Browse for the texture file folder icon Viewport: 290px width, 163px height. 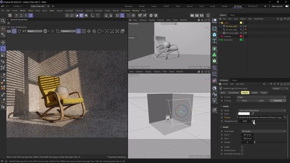285,117
